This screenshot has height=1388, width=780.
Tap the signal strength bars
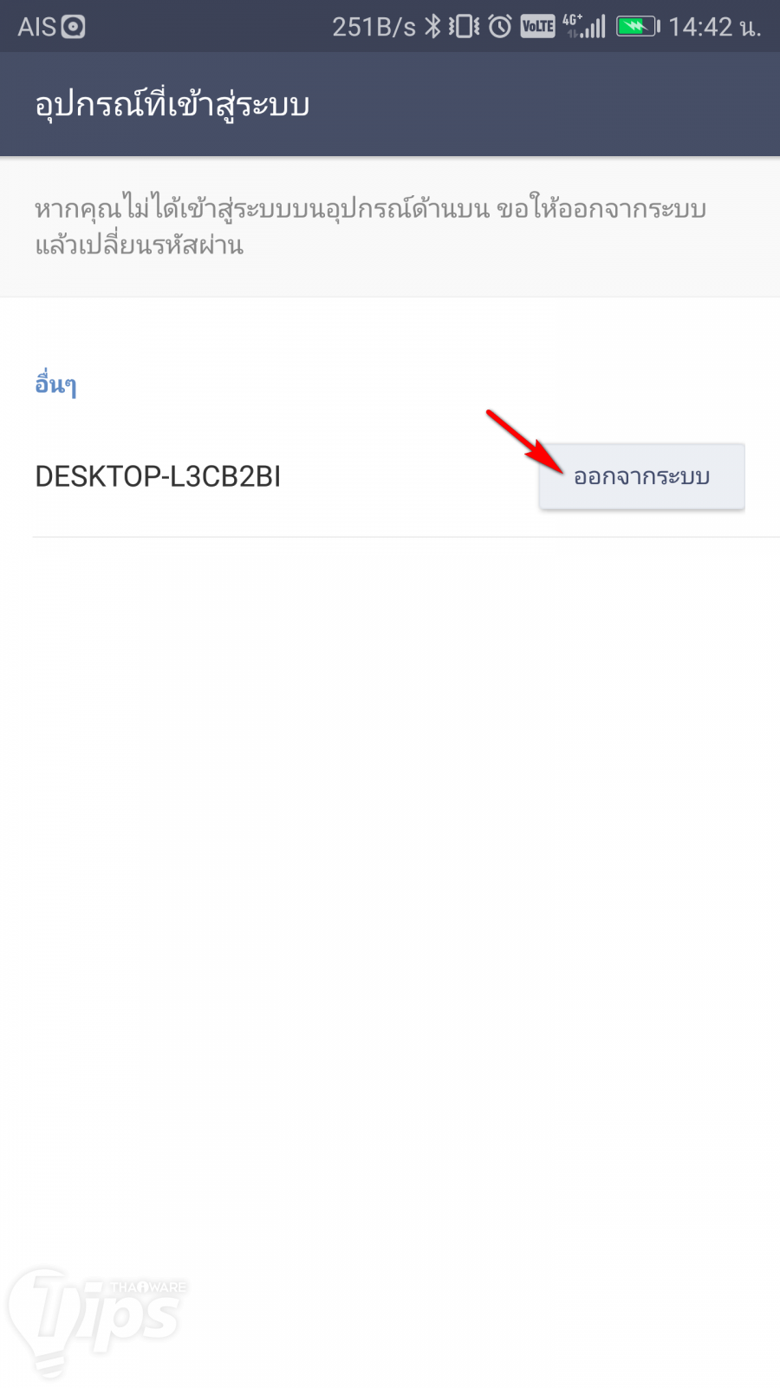594,27
